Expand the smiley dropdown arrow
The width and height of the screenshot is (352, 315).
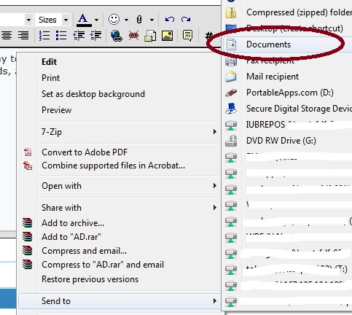click(126, 20)
